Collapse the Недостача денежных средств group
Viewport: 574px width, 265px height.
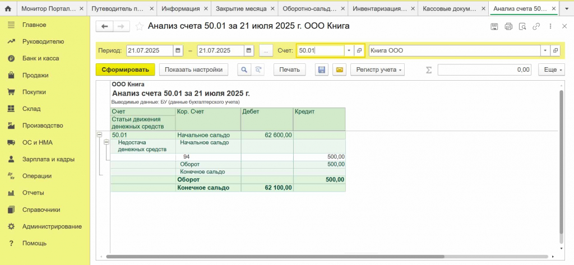107,142
